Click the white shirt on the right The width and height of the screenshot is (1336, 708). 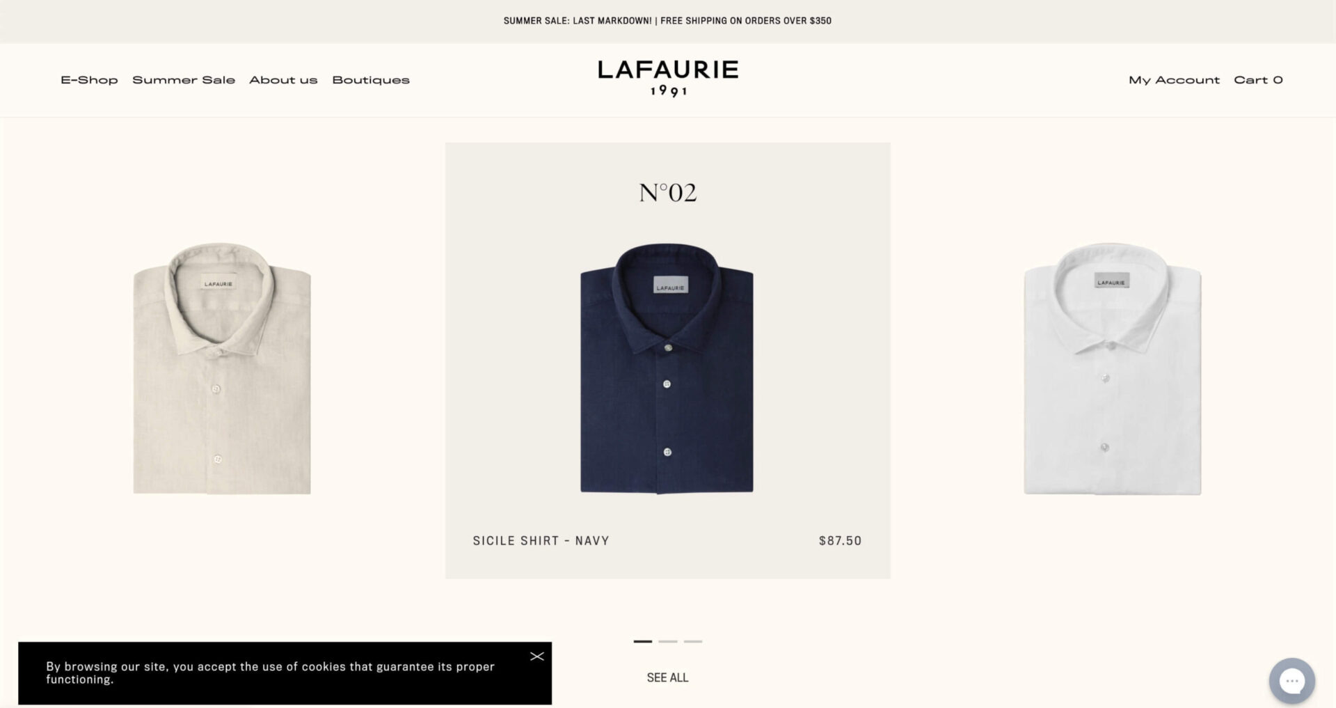1113,368
